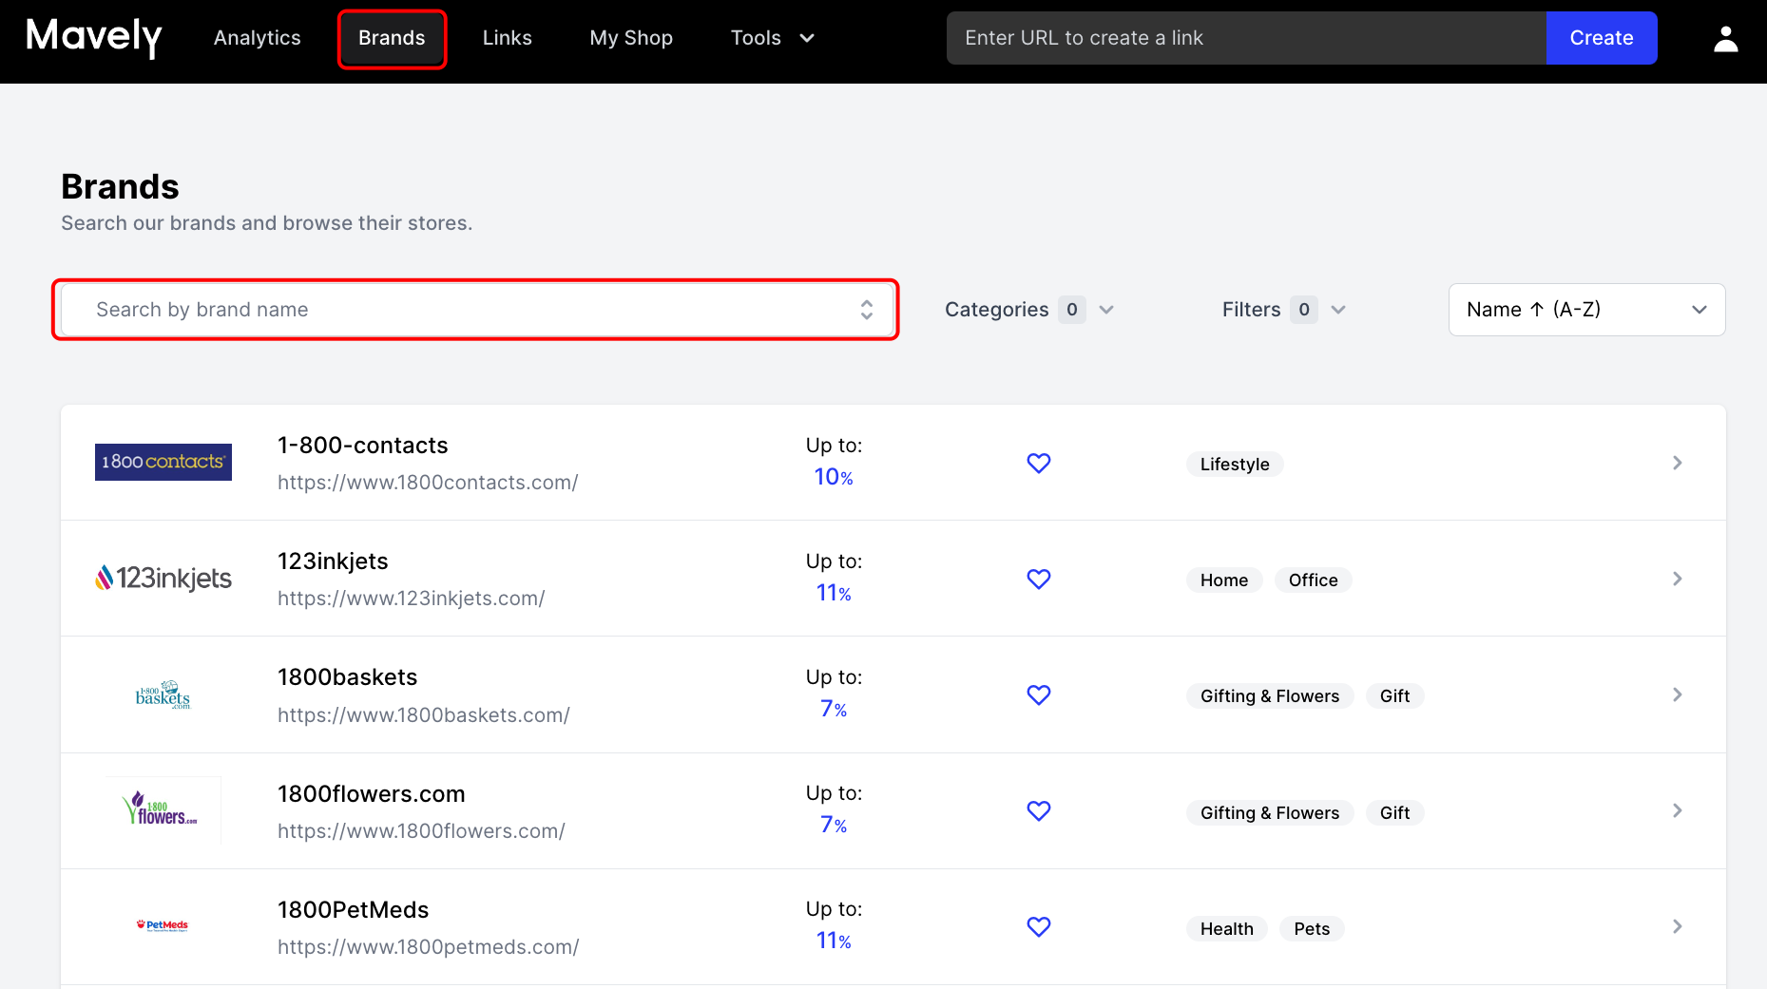Click the chevron arrow on the 123inkjets row
This screenshot has height=989, width=1767.
1677,579
